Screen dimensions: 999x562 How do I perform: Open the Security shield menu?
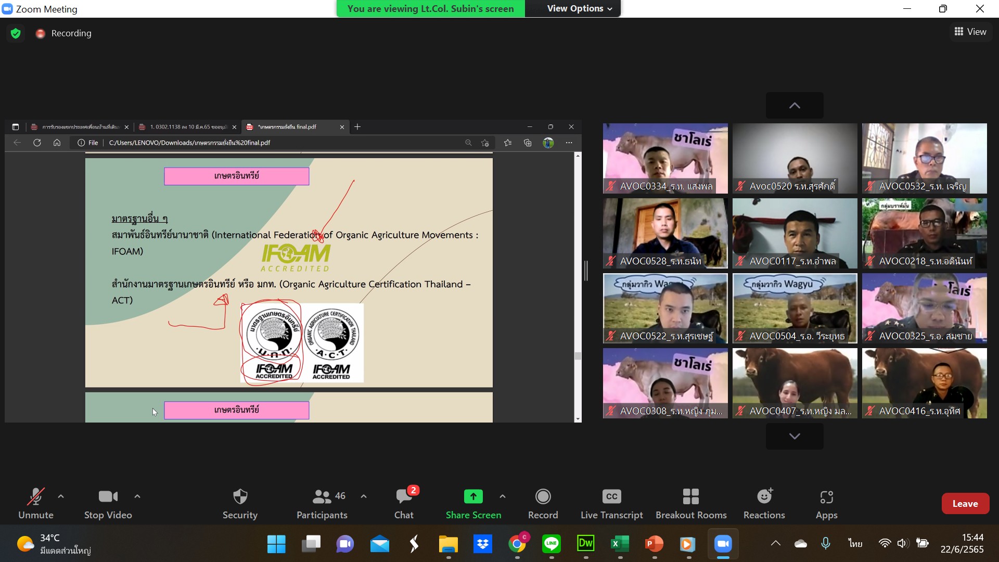click(240, 503)
